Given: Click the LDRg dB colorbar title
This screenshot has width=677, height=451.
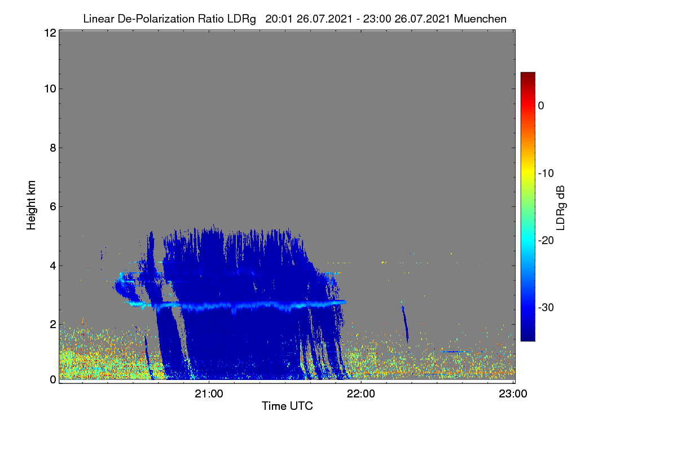Looking at the screenshot, I should pyautogui.click(x=561, y=207).
